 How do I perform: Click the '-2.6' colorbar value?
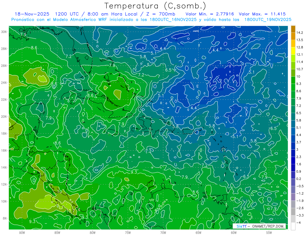click(x=300, y=208)
